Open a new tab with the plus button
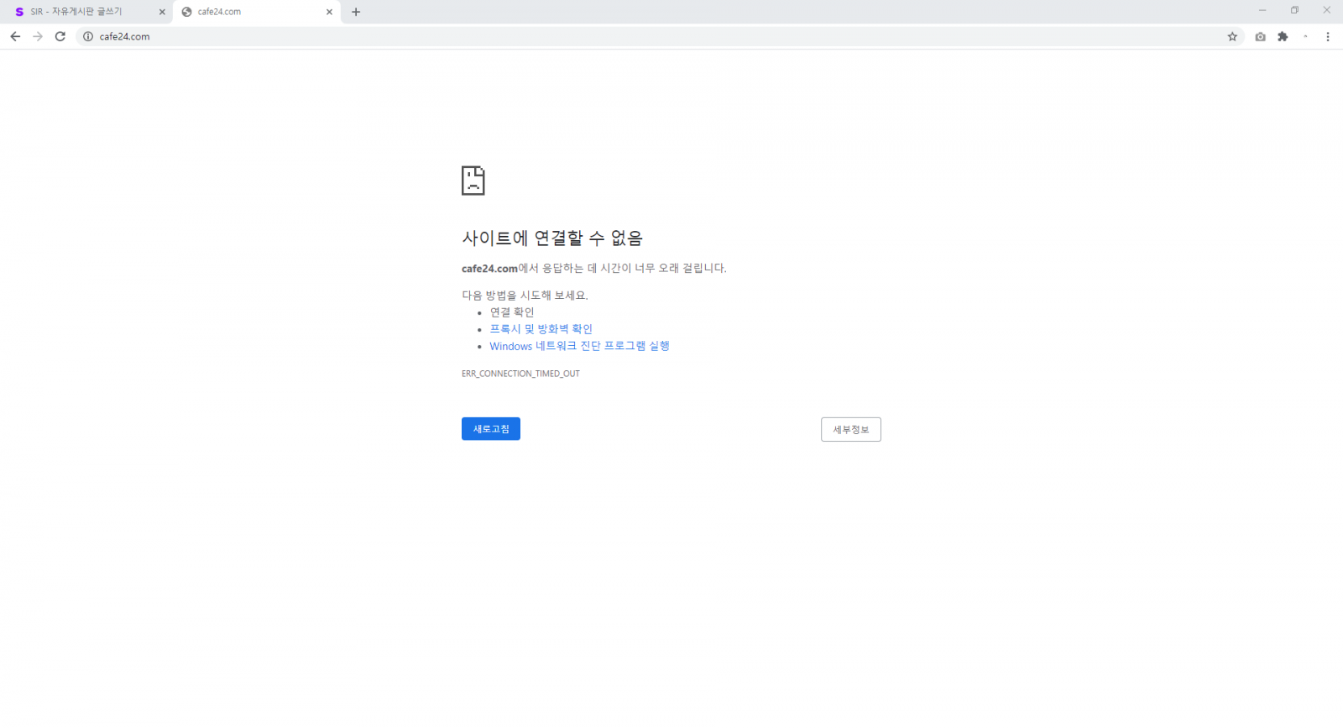Screen dimensions: 1343x728 pos(356,12)
